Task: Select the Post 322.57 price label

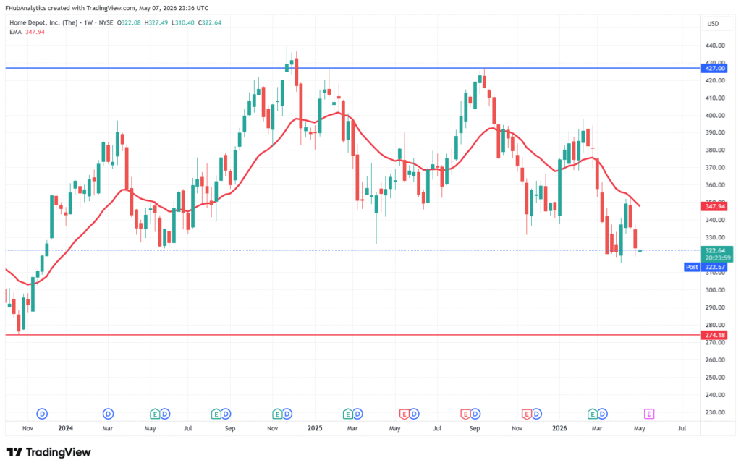Action: click(706, 268)
